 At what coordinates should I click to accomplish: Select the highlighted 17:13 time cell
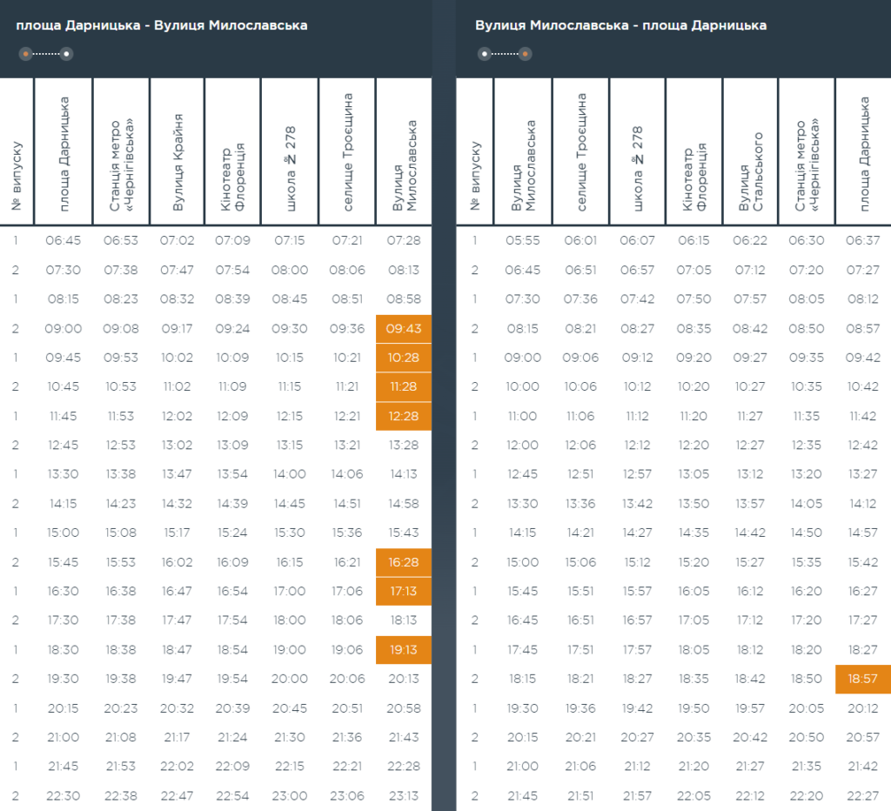coord(404,591)
